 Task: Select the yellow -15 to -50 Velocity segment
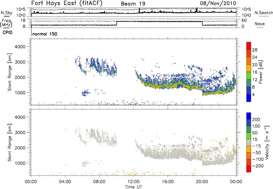(x=249, y=149)
